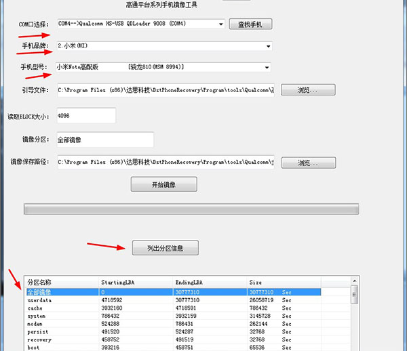Click modem StartingLBA value 524288

(111, 324)
